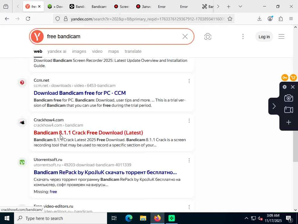
Task: Click the orange key icon on right
Action: click(x=285, y=78)
